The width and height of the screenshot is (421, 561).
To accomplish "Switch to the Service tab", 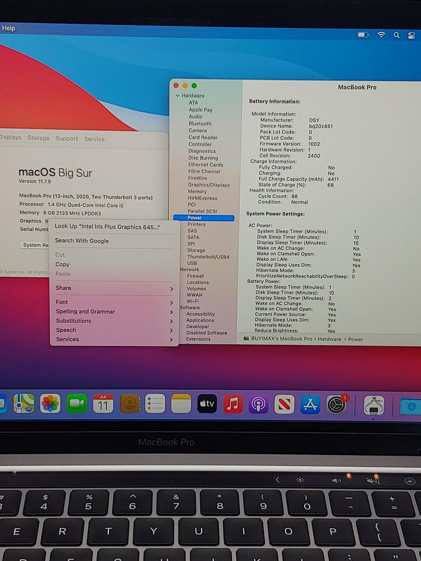I will click(95, 139).
